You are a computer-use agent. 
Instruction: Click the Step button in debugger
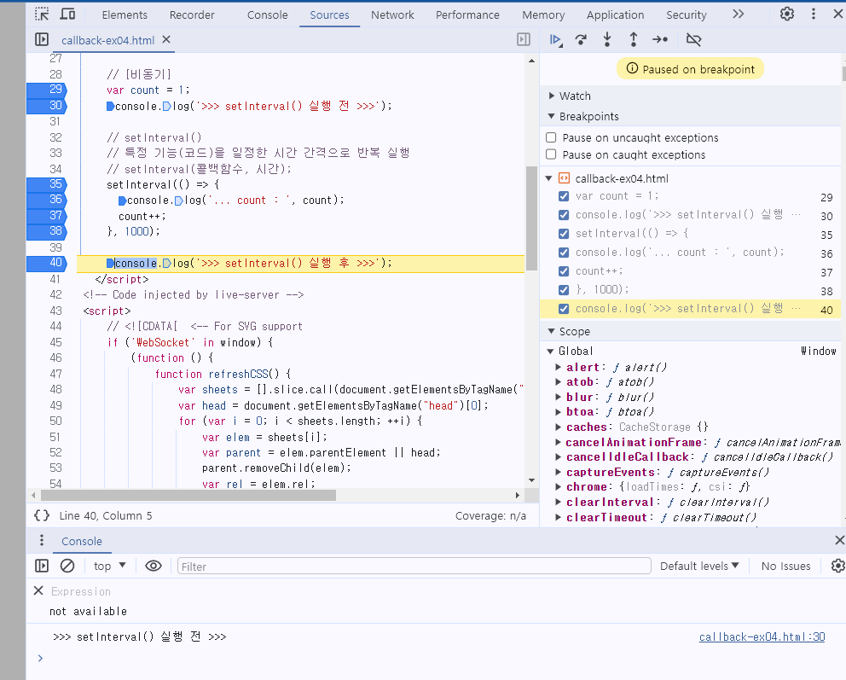click(660, 39)
